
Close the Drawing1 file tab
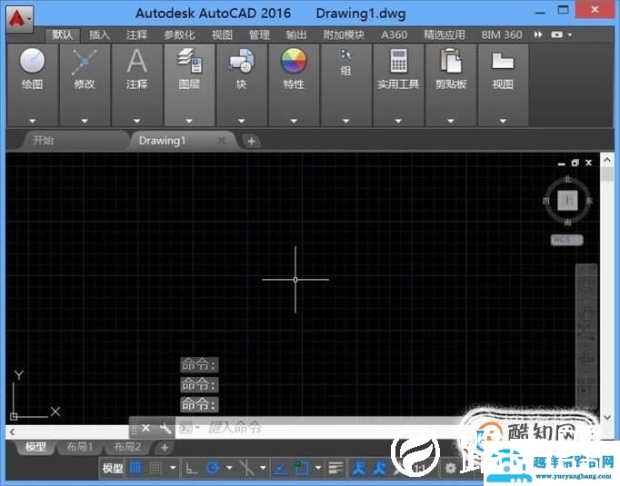pyautogui.click(x=222, y=141)
